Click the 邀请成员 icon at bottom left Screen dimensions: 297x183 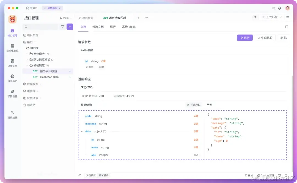(x=12, y=114)
